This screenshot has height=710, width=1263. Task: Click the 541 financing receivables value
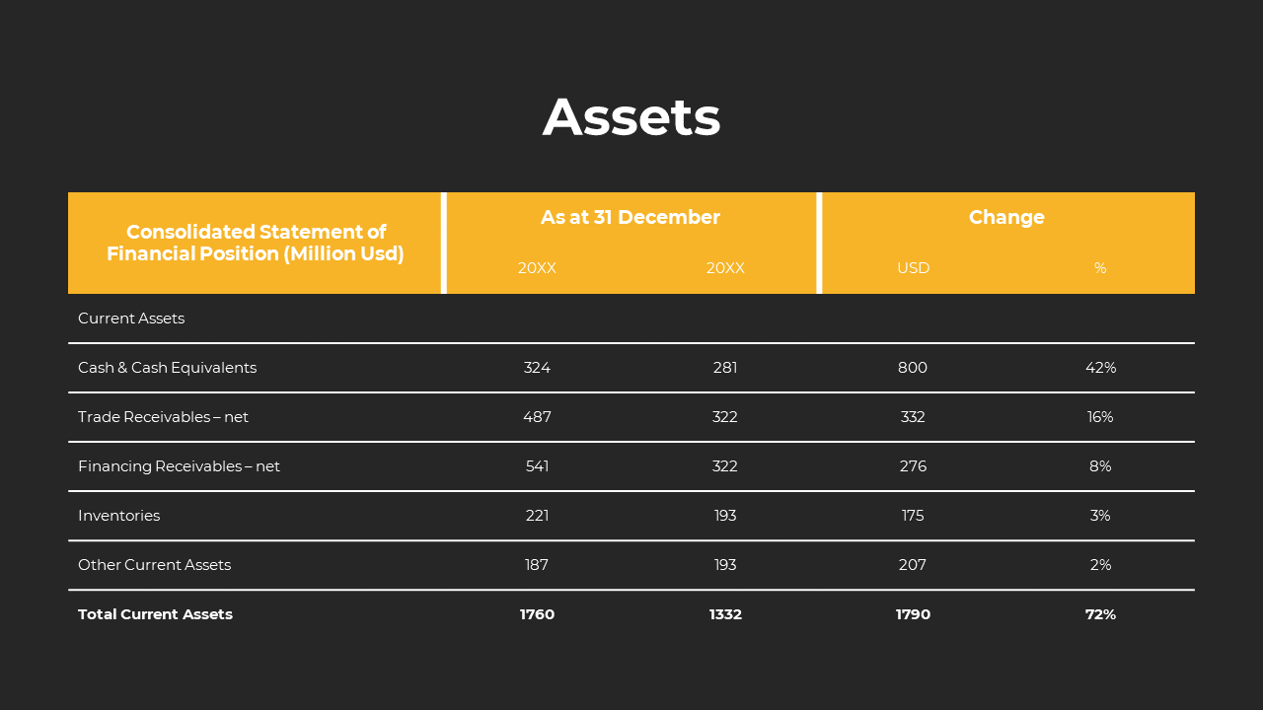pyautogui.click(x=537, y=466)
